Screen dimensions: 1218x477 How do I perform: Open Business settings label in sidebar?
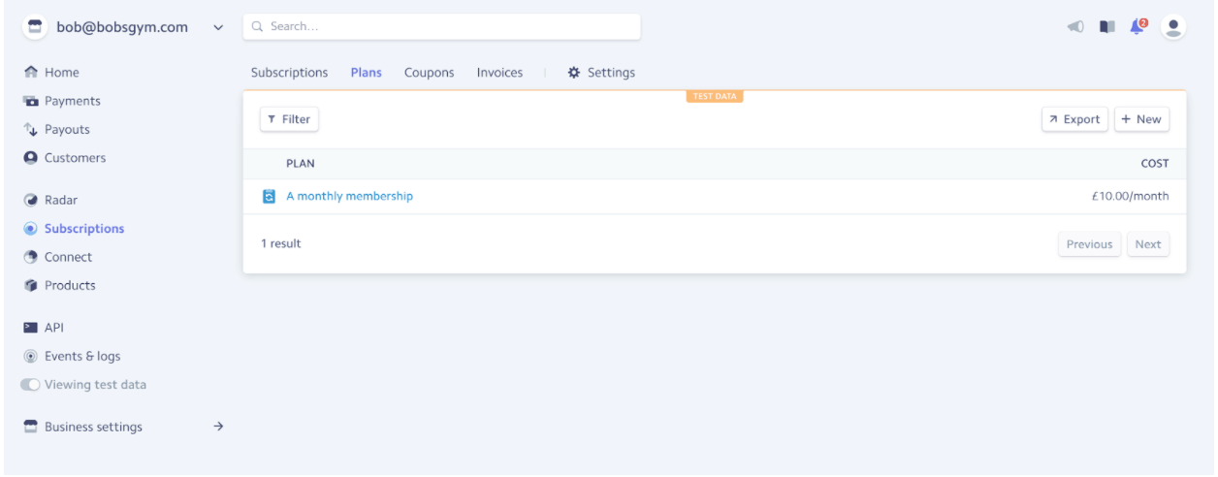[93, 428]
